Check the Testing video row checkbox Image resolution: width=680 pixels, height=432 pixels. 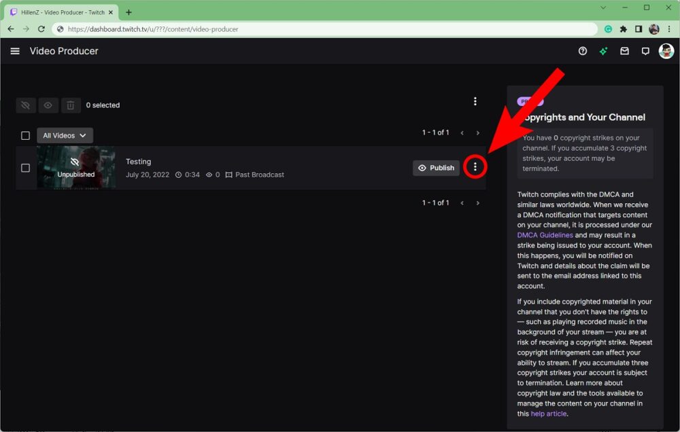[x=25, y=168]
